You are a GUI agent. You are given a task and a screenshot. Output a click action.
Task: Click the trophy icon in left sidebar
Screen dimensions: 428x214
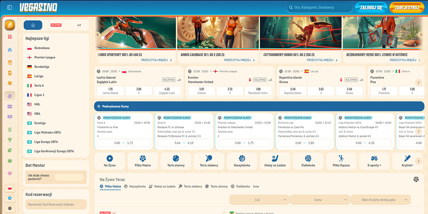click(10, 140)
